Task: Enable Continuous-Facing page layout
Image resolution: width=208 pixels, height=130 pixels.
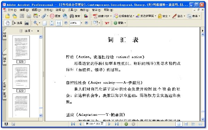Action: 193,124
